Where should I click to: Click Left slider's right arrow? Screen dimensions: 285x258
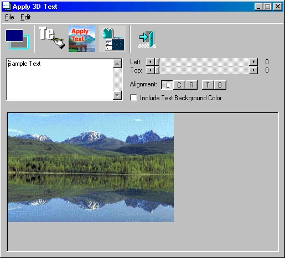[253, 61]
